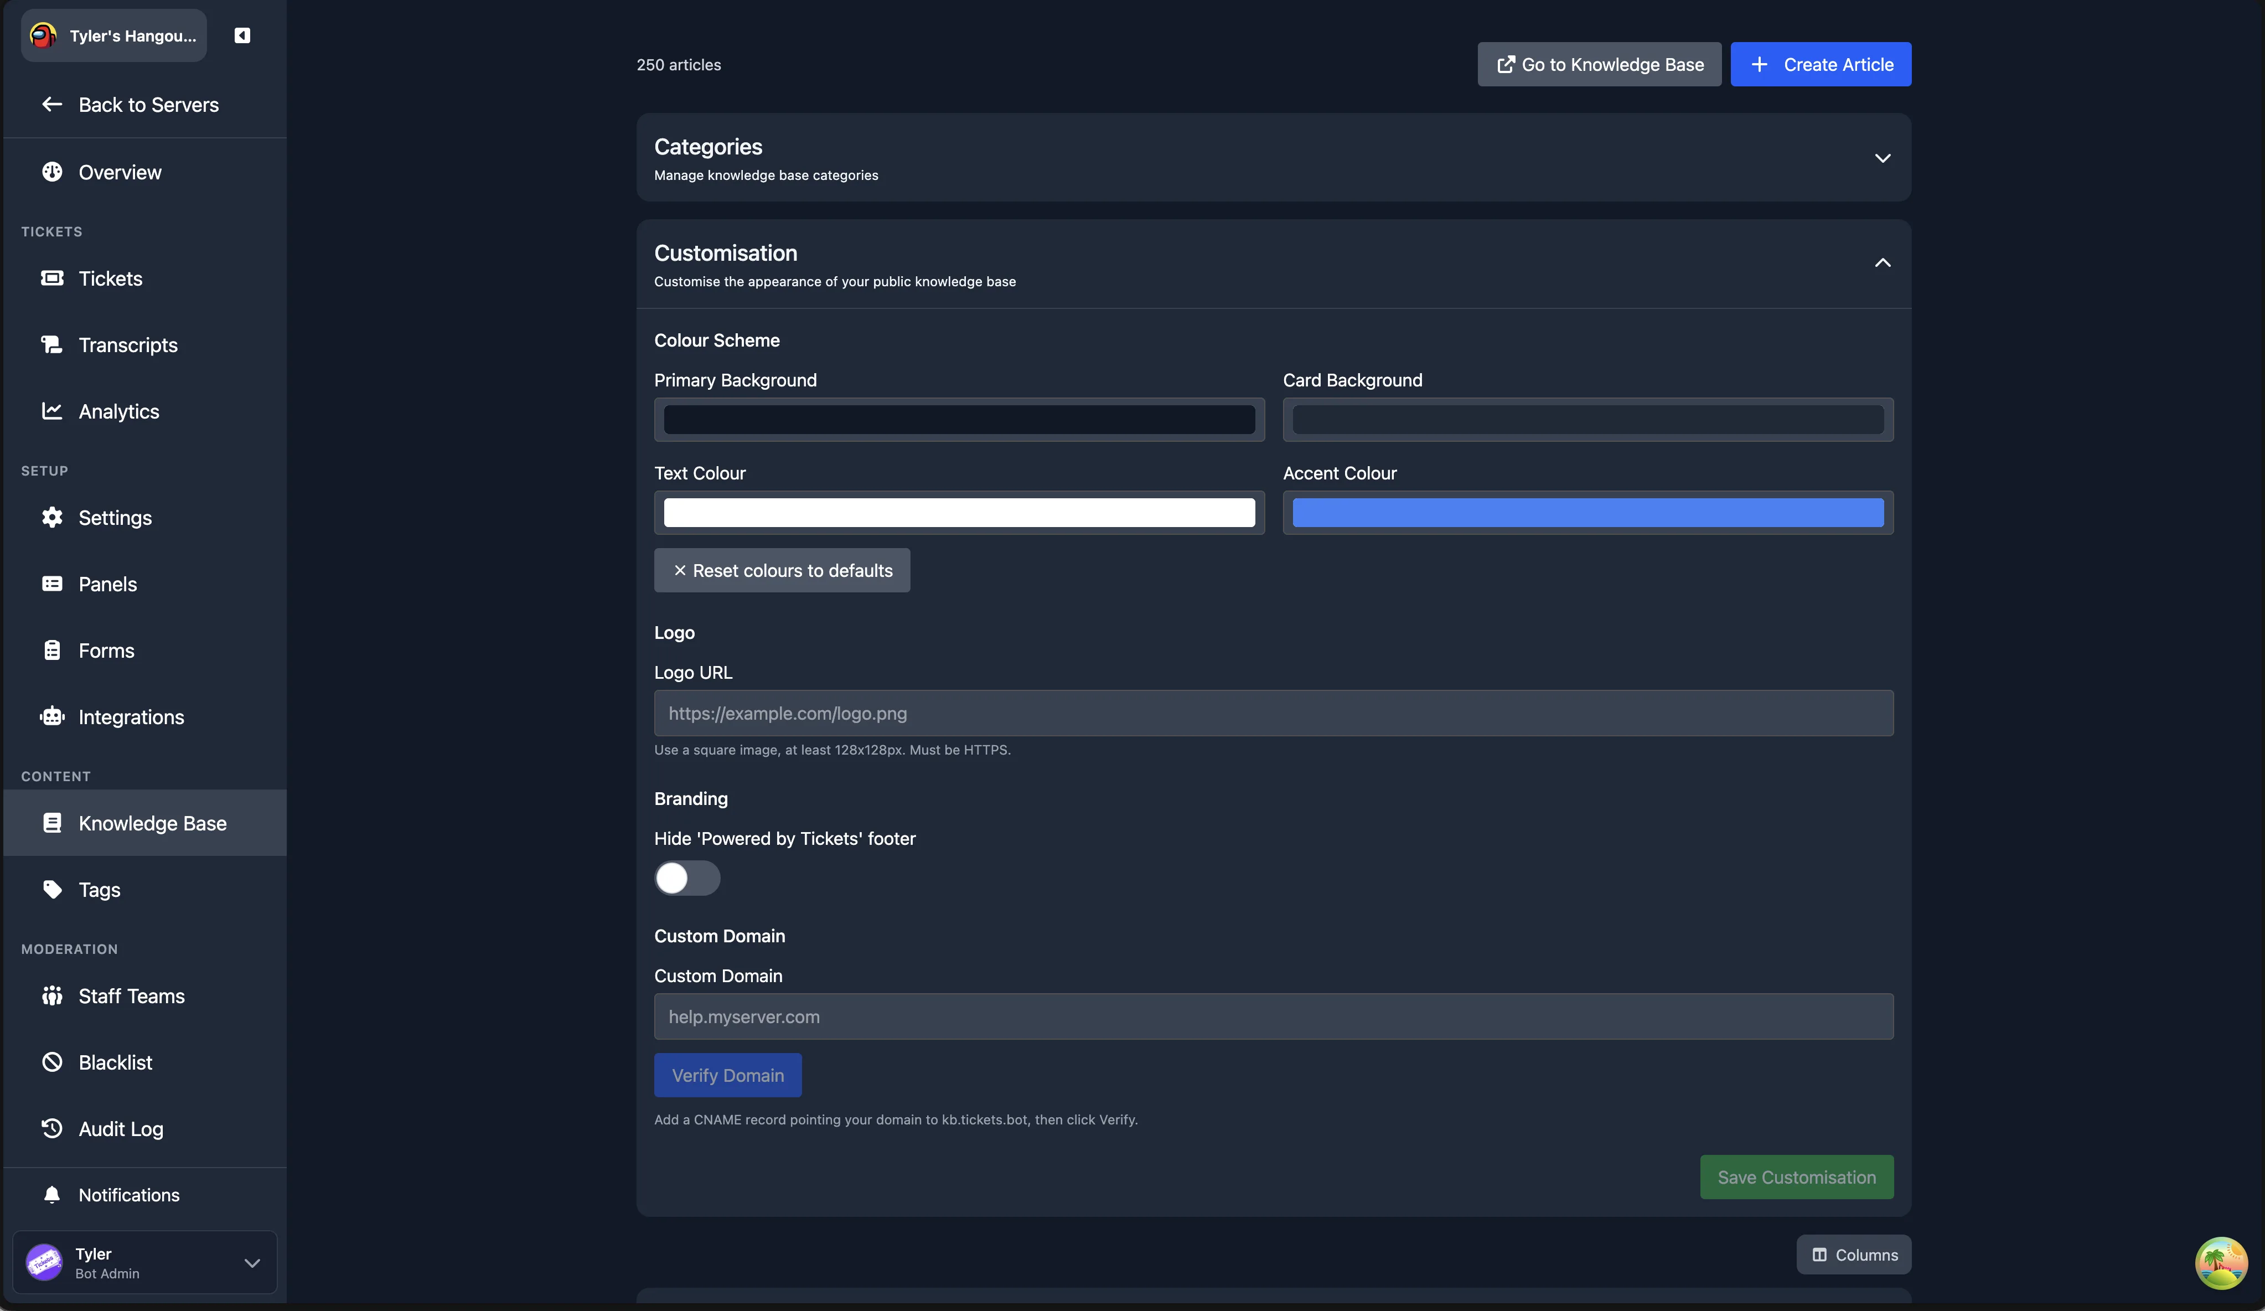Image resolution: width=2265 pixels, height=1311 pixels.
Task: Click the Notifications bell icon
Action: pyautogui.click(x=52, y=1194)
